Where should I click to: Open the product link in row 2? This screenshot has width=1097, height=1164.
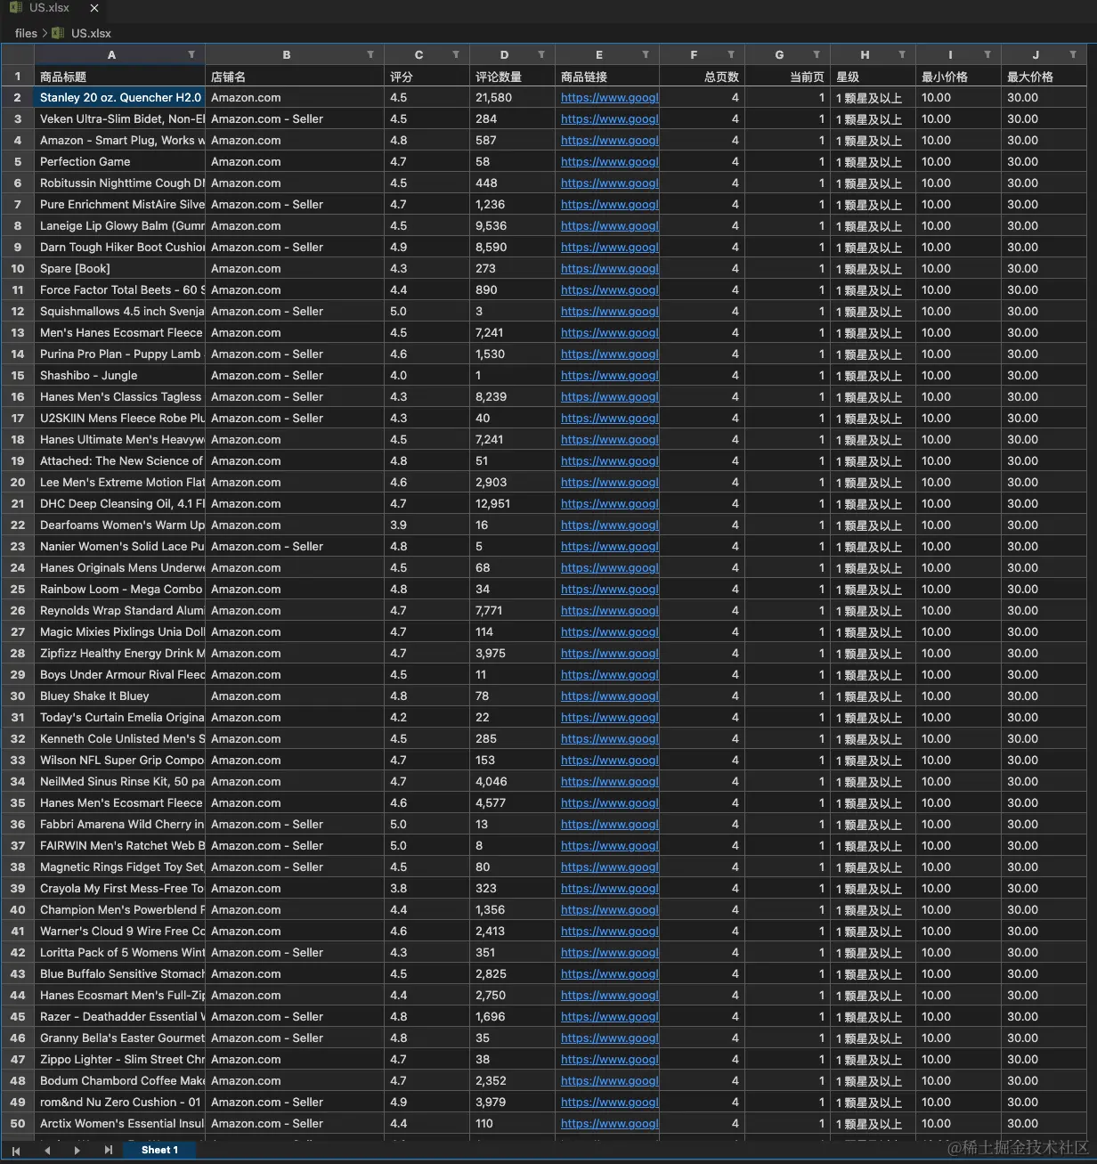pos(609,98)
